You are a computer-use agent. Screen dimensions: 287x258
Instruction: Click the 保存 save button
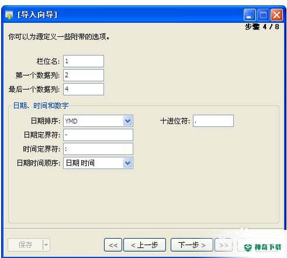26,245
